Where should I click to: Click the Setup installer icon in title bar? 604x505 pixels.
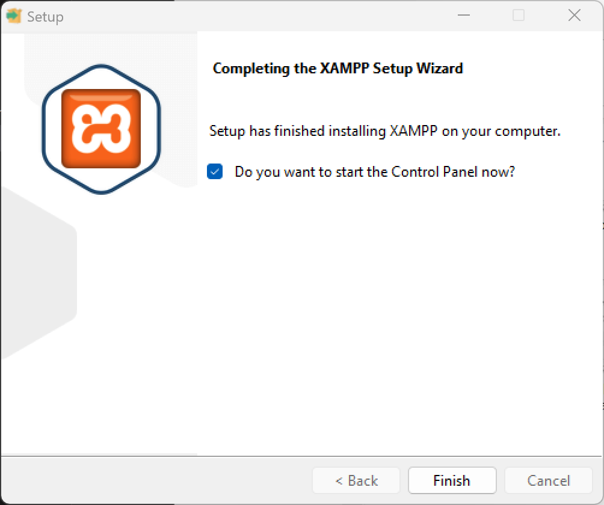(x=14, y=16)
